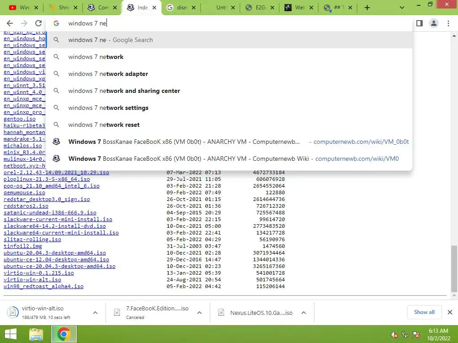Open slitaz-rolling.iso link
This screenshot has width=458, height=343.
pyautogui.click(x=32, y=239)
